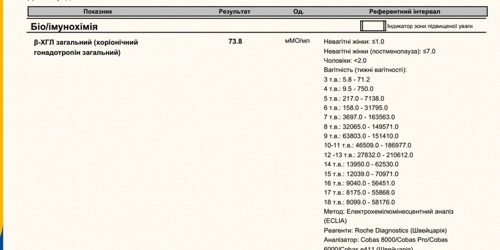This screenshot has width=500, height=250.
Task: Click the unit label 'мМО/мл'
Action: (x=297, y=41)
